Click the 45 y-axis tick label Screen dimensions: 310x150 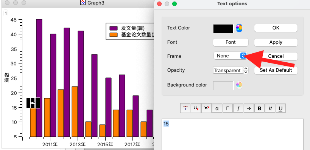pyautogui.click(x=14, y=20)
